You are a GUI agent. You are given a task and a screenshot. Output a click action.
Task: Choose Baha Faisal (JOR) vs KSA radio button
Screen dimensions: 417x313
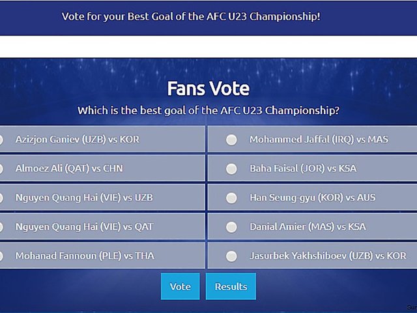[231, 169]
